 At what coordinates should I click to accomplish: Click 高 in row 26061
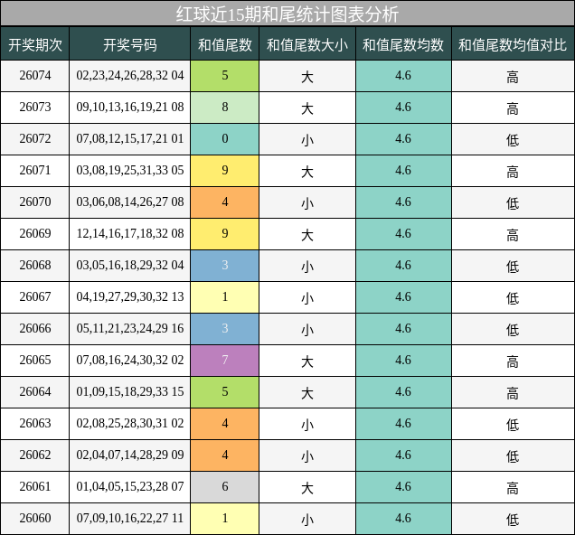tap(513, 488)
